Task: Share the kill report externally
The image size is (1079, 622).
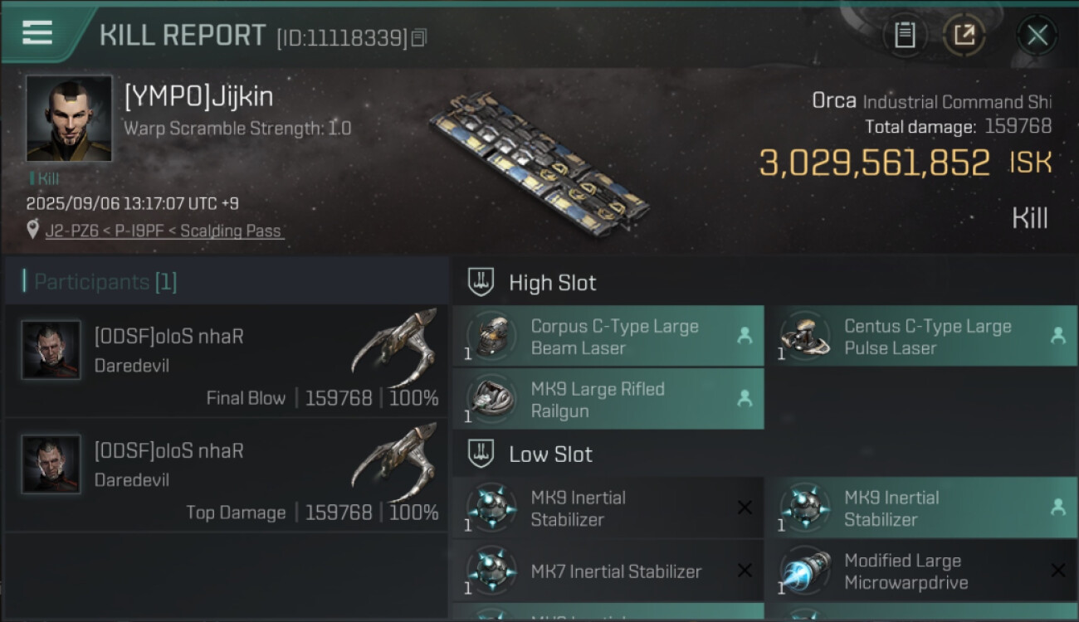Action: click(964, 35)
